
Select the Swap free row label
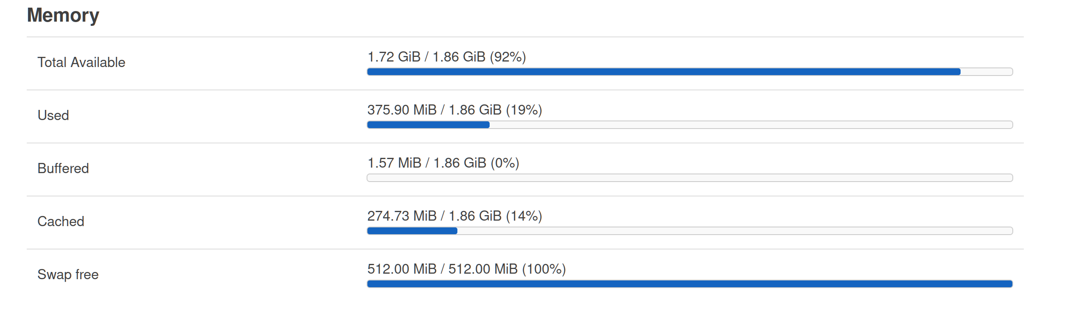[x=68, y=275]
